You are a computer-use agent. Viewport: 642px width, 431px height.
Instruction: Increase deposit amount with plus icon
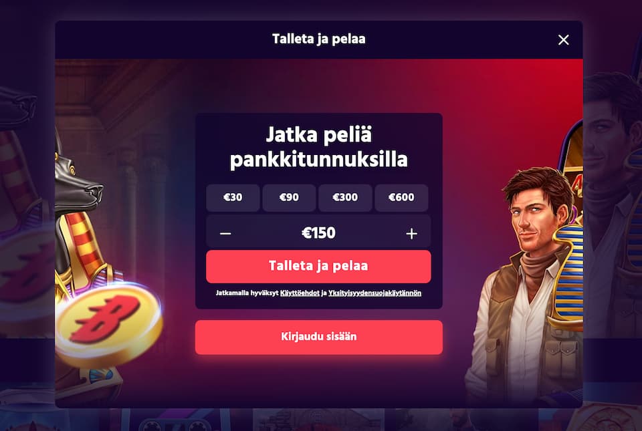411,233
